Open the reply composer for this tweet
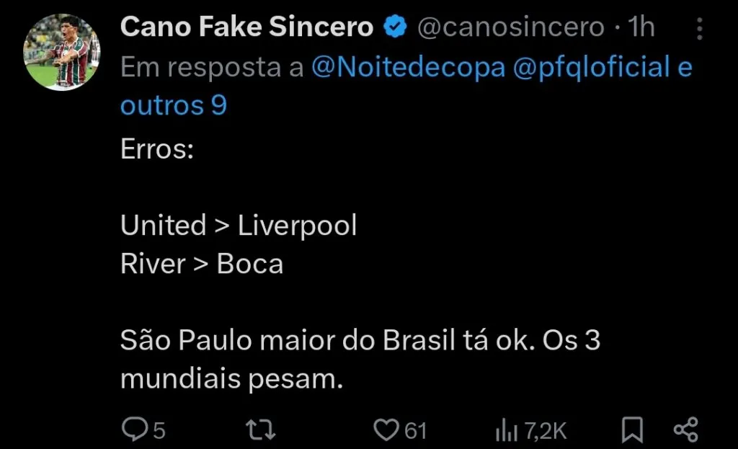 (x=136, y=428)
